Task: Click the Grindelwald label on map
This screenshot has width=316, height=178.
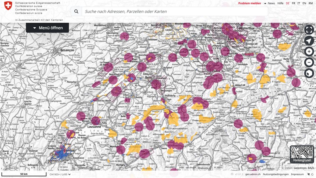Action: pyautogui.click(x=197, y=115)
